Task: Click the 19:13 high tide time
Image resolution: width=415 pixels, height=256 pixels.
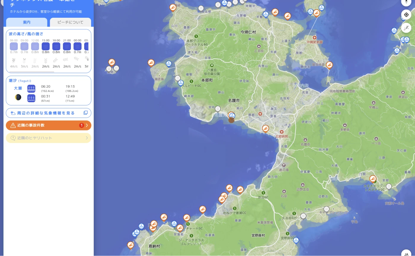Action: point(70,87)
